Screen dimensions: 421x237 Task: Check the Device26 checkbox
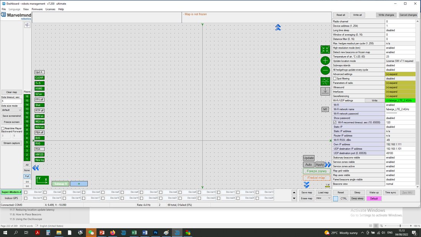(x=257, y=198)
